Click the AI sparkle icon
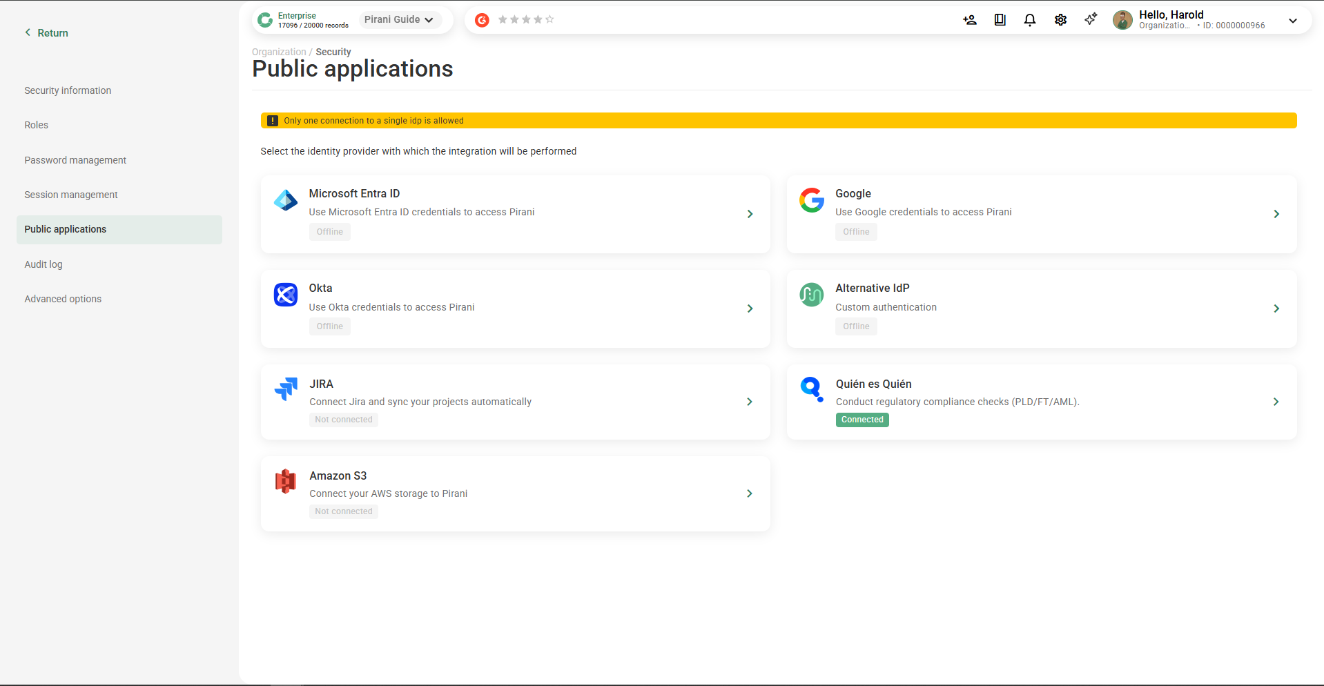1324x686 pixels. tap(1091, 19)
